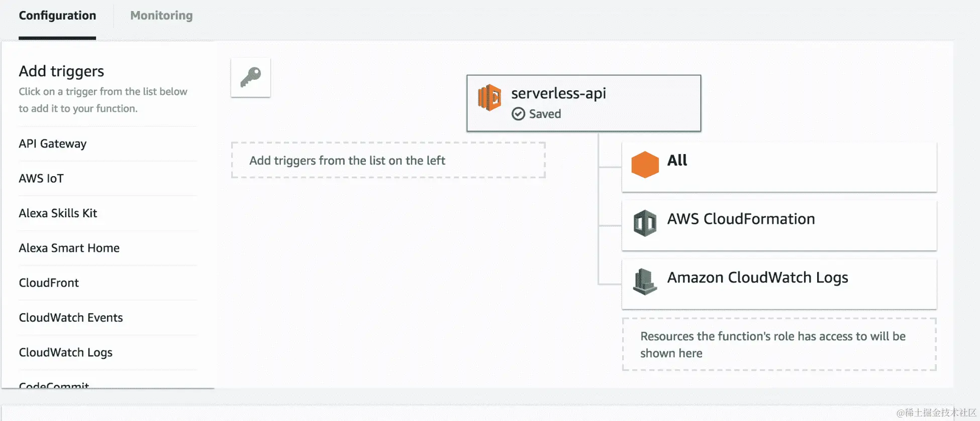Click the AWS CloudFormation service icon
Viewport: 980px width, 421px height.
pos(645,223)
